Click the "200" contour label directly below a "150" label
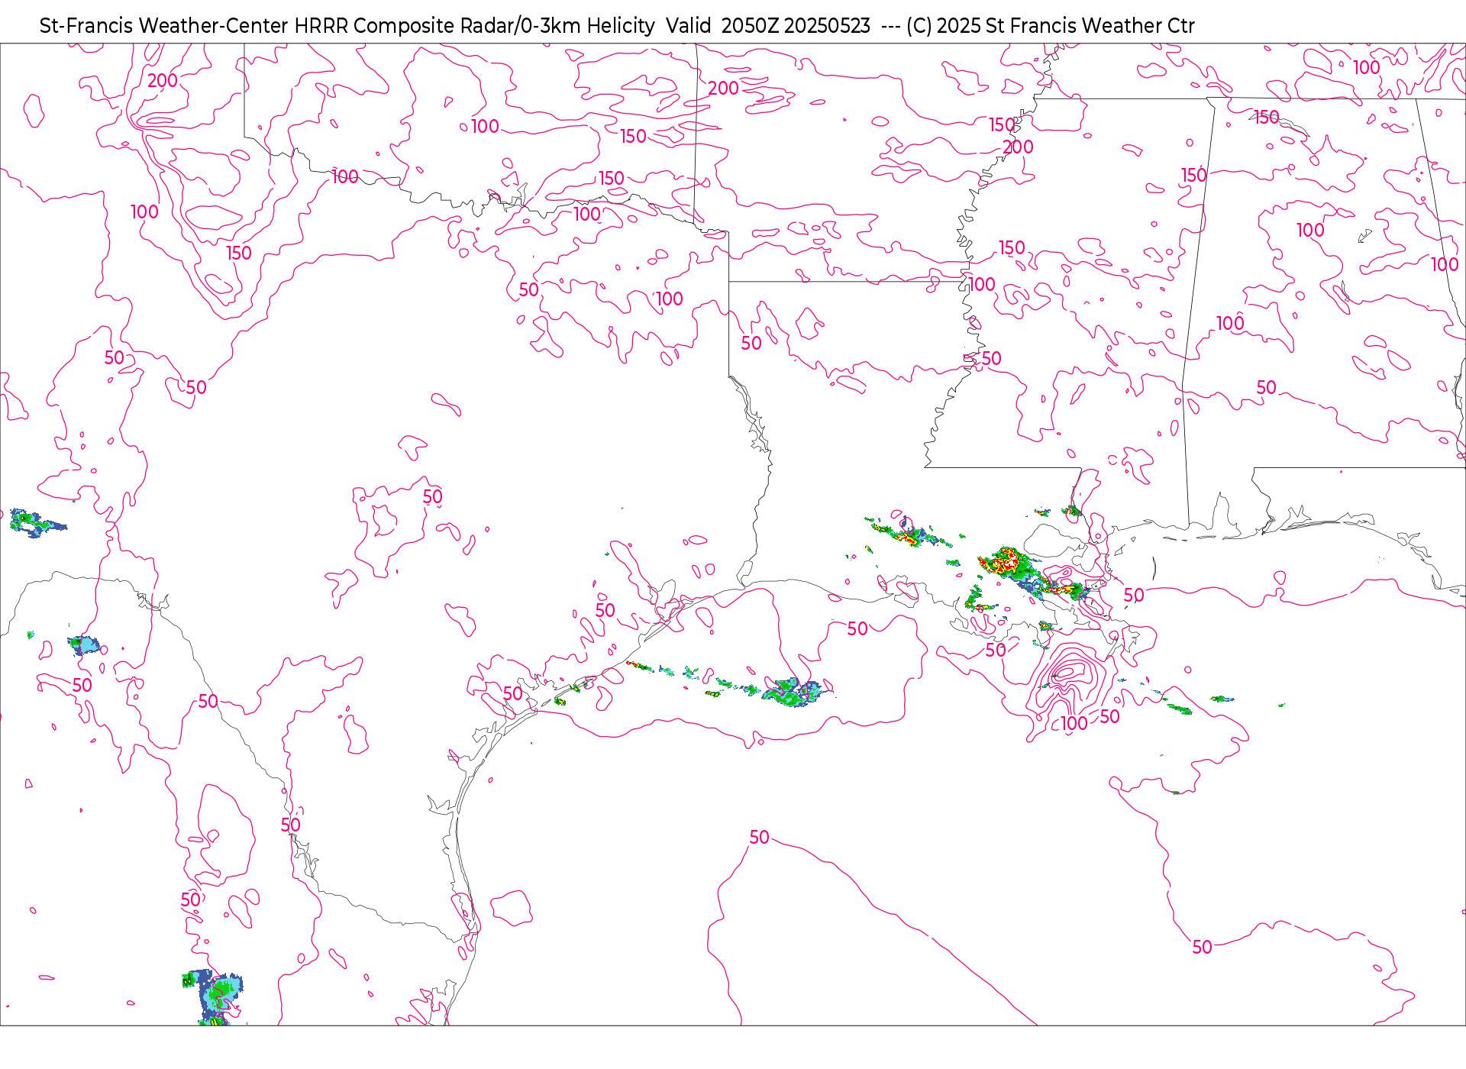 1018,147
